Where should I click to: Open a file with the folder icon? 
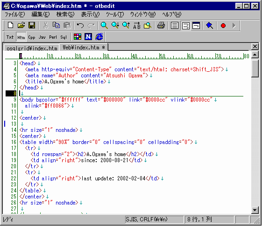[x=21, y=26]
